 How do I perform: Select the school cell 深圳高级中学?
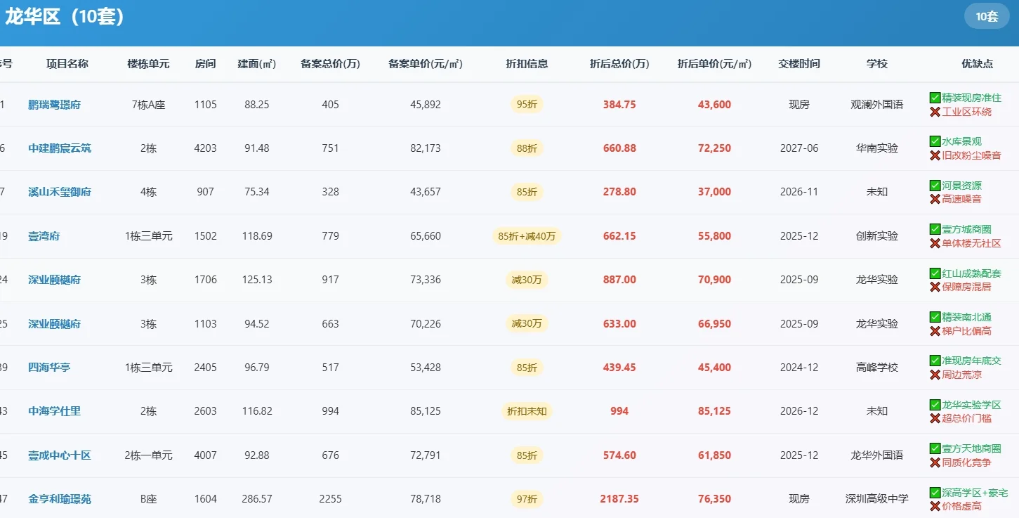point(877,499)
